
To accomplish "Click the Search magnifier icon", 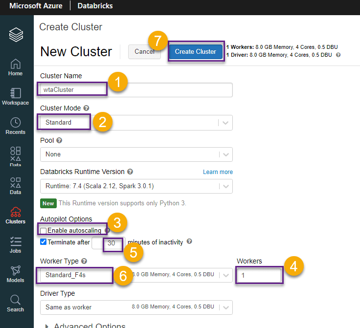I will (16, 302).
